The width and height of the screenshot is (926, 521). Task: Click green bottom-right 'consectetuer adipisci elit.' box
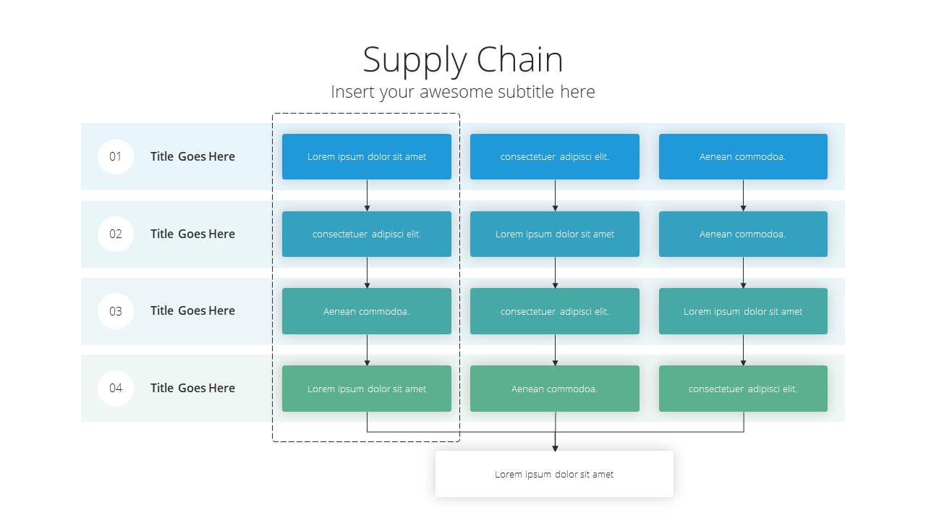[x=743, y=389]
